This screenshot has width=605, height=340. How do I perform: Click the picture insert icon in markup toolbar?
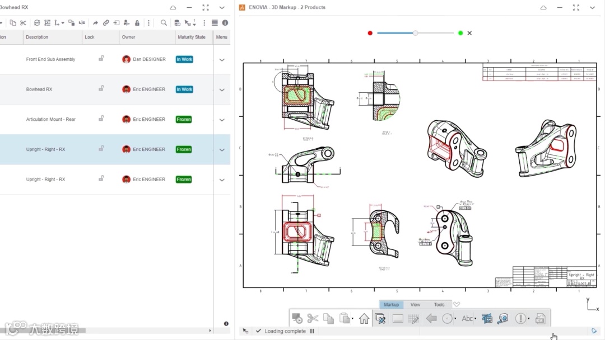(487, 318)
